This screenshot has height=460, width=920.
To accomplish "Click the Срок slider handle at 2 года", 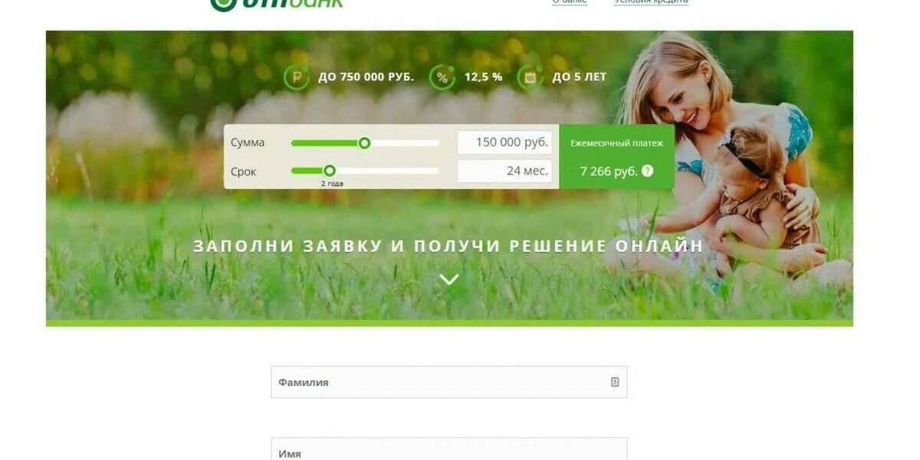I will point(329,171).
